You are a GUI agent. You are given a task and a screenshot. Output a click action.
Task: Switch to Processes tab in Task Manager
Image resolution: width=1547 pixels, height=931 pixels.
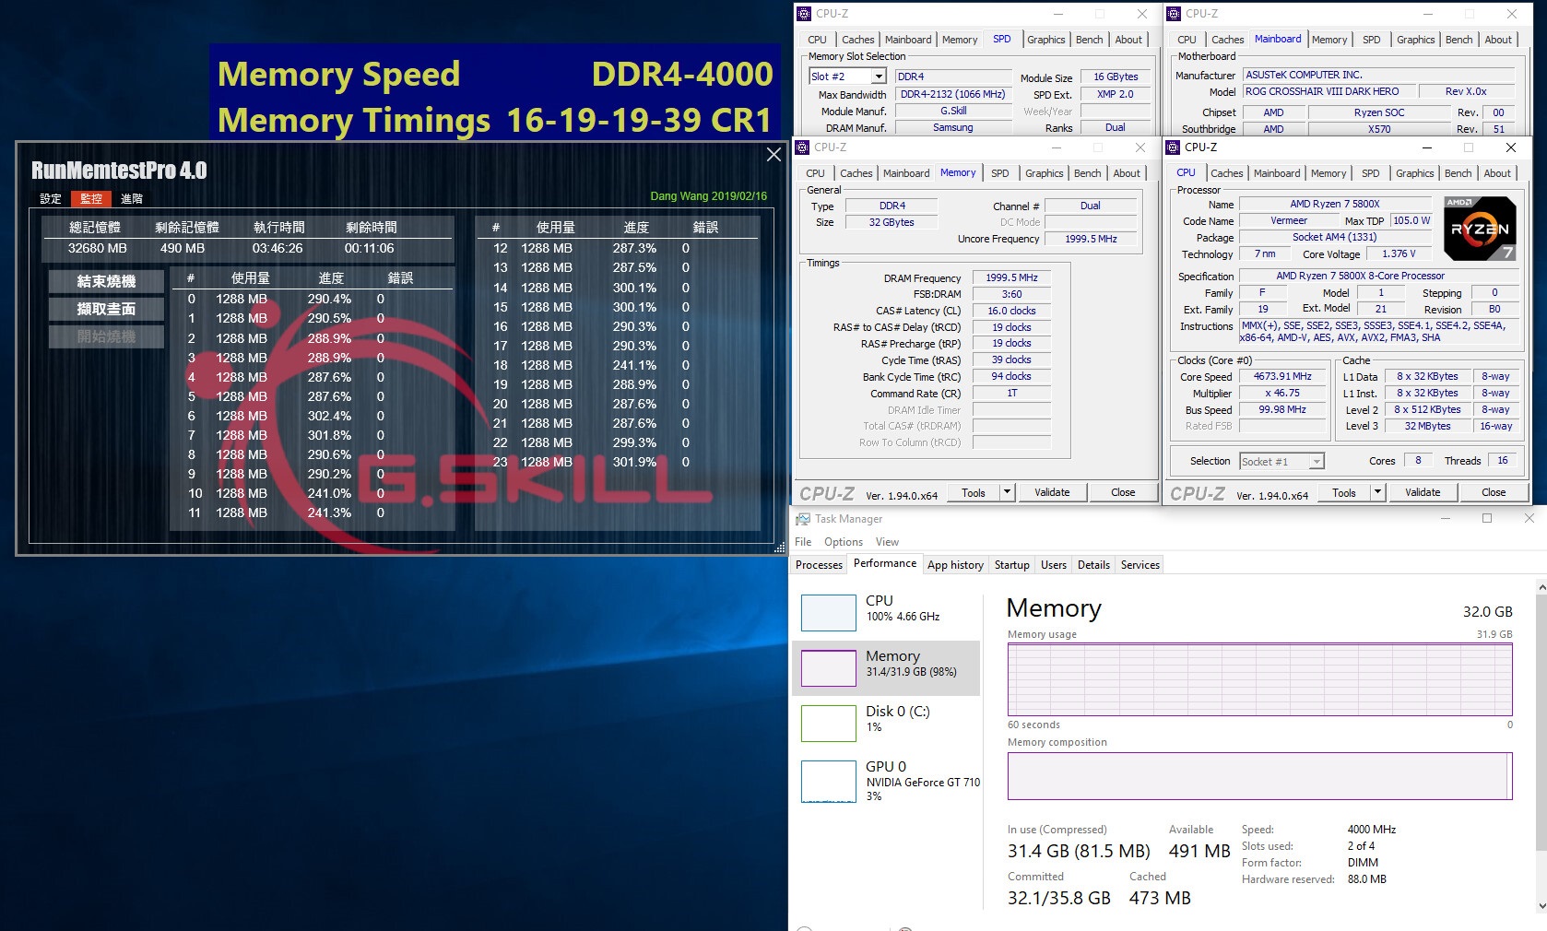tap(819, 565)
